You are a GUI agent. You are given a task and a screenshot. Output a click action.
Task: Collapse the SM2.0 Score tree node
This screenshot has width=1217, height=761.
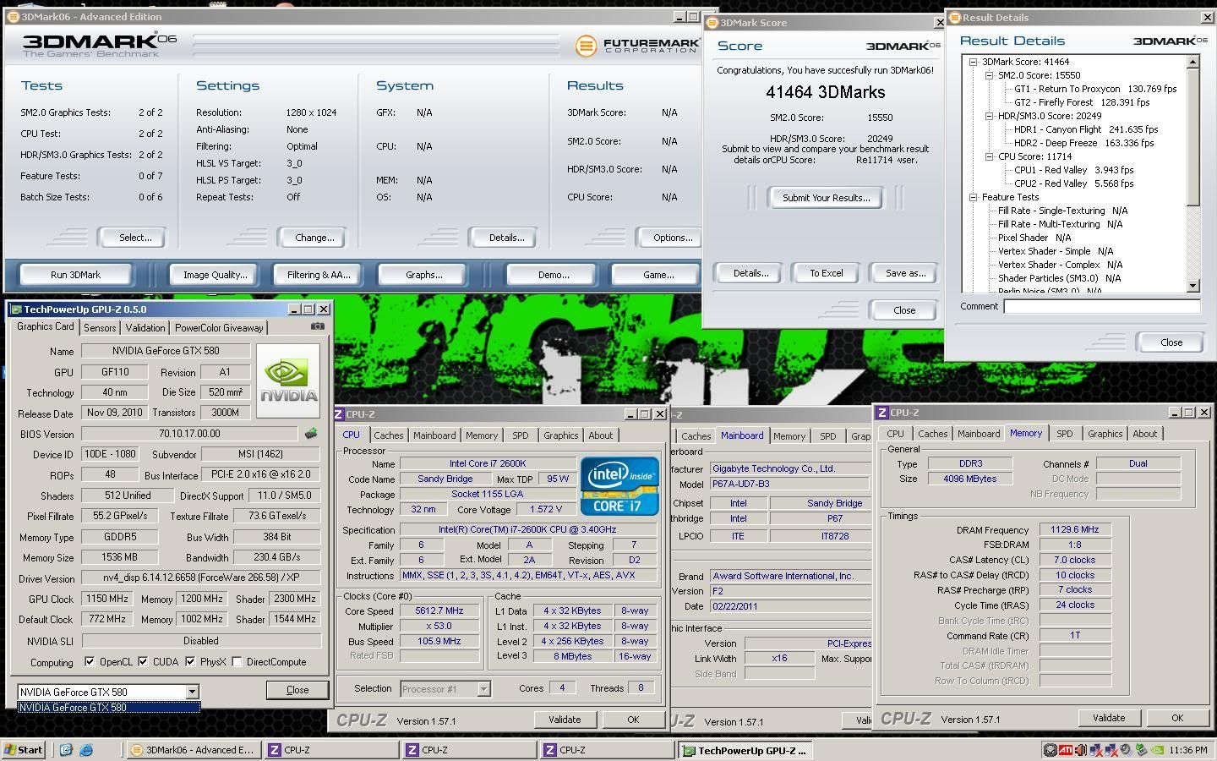(x=989, y=75)
